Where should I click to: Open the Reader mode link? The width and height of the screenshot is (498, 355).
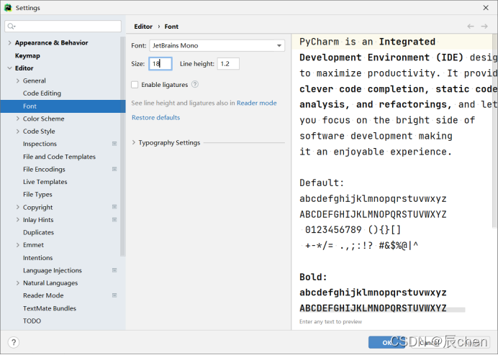[257, 103]
